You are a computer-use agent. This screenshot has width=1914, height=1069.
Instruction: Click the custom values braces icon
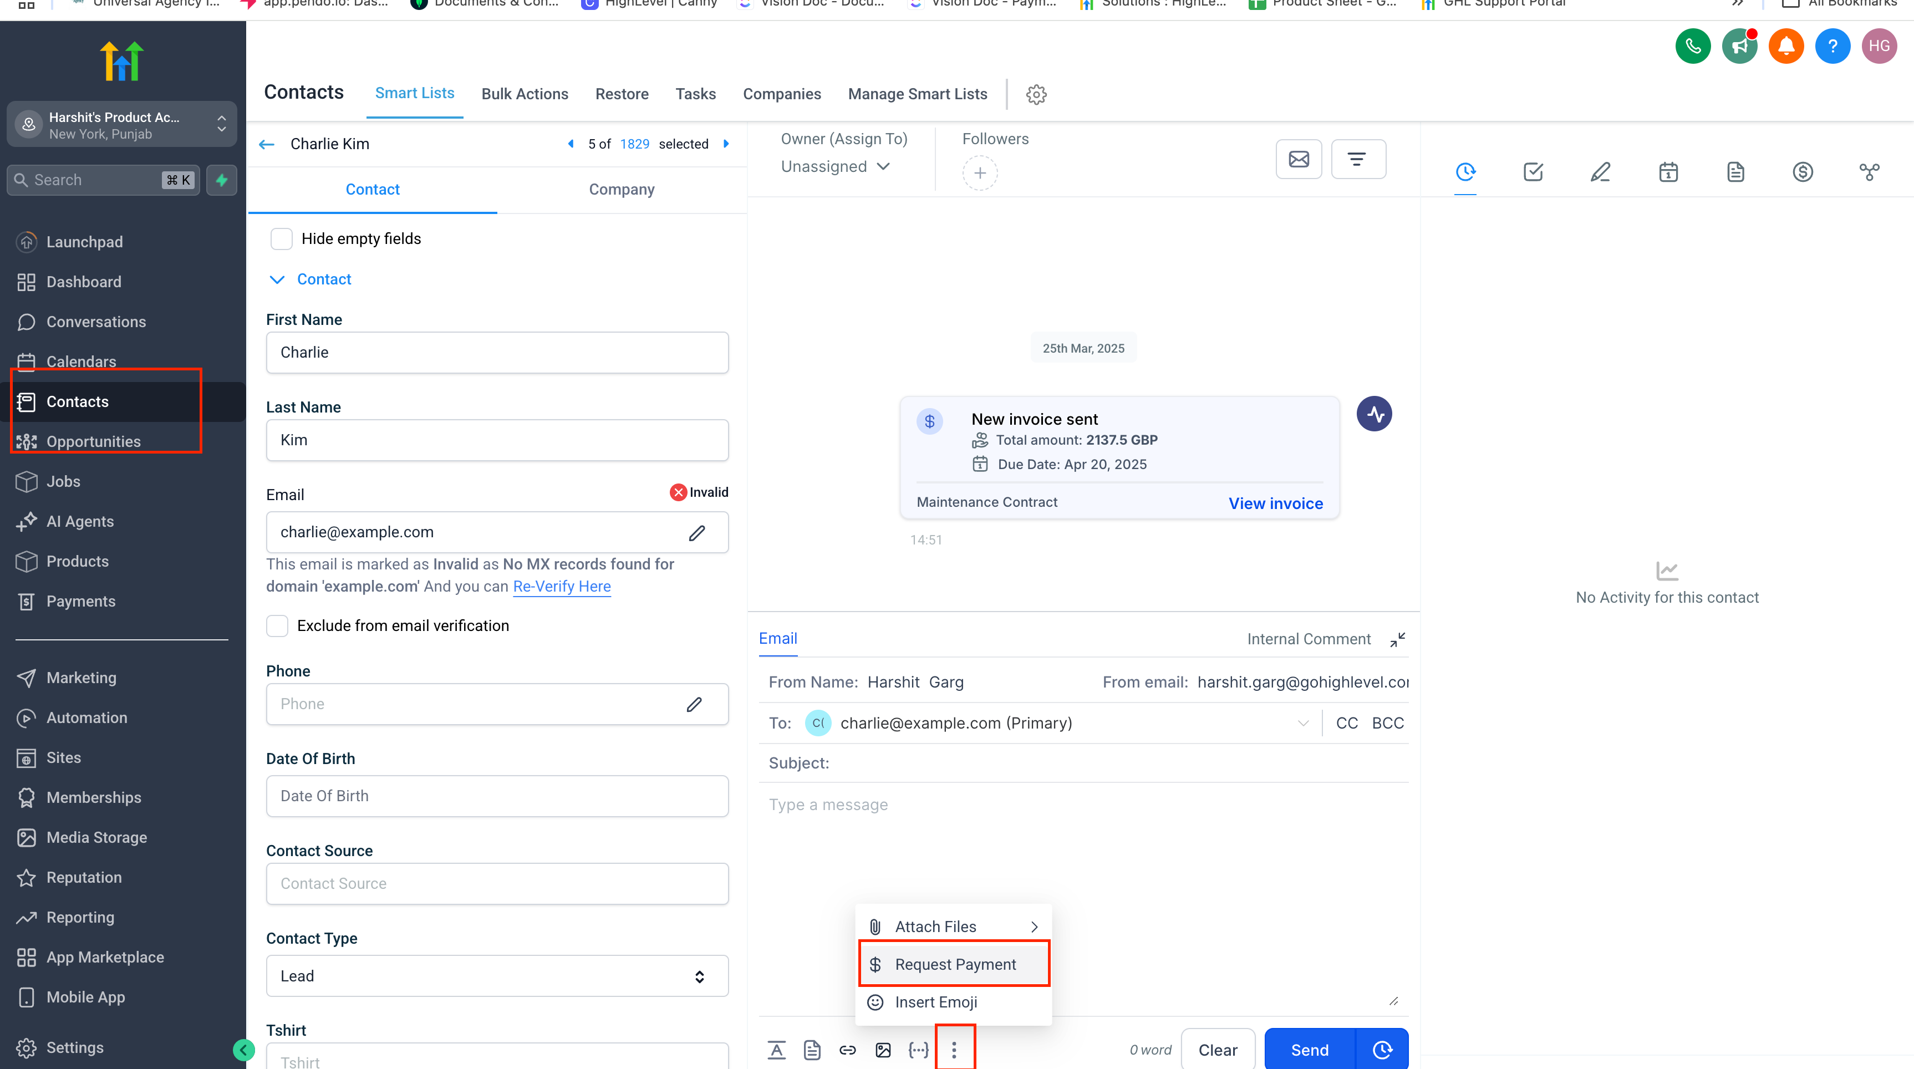pyautogui.click(x=918, y=1050)
